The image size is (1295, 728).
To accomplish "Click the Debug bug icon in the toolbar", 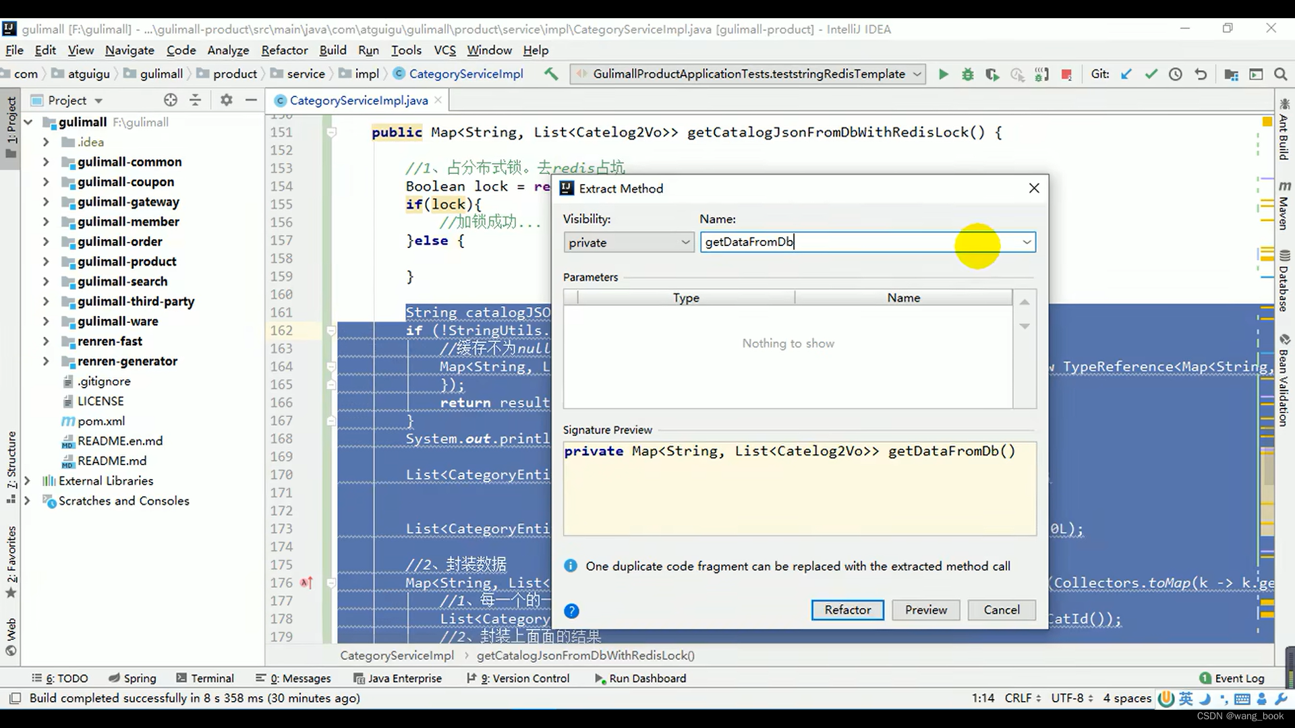I will (x=968, y=74).
